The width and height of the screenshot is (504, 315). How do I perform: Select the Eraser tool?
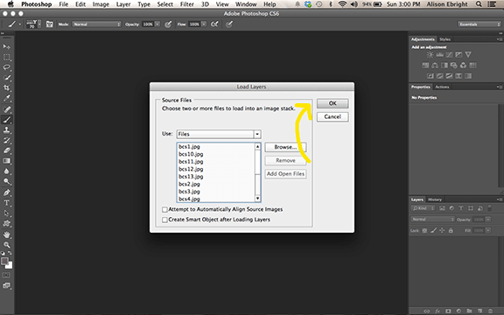[x=6, y=150]
